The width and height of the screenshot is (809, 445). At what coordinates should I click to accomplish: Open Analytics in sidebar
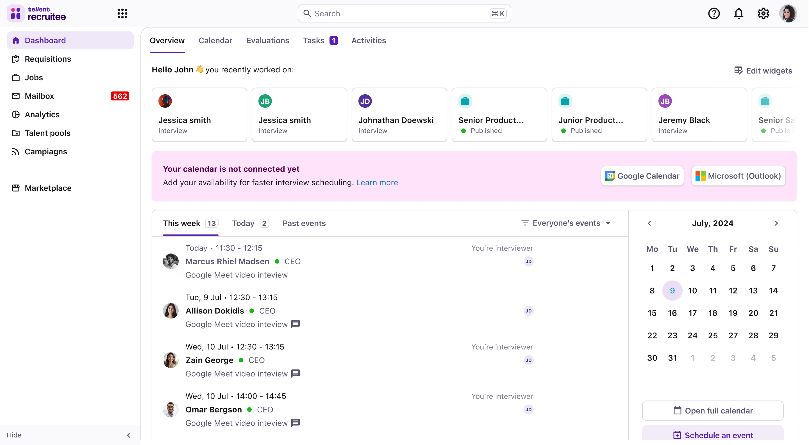[x=70, y=114]
